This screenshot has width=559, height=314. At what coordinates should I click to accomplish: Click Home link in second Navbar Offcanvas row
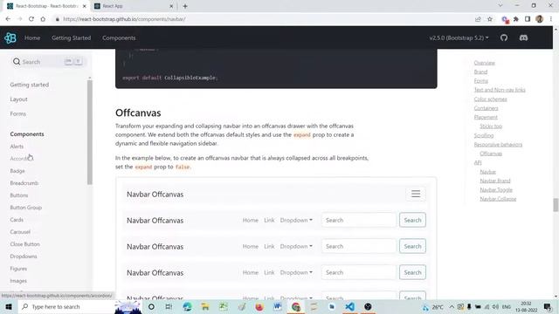251,220
